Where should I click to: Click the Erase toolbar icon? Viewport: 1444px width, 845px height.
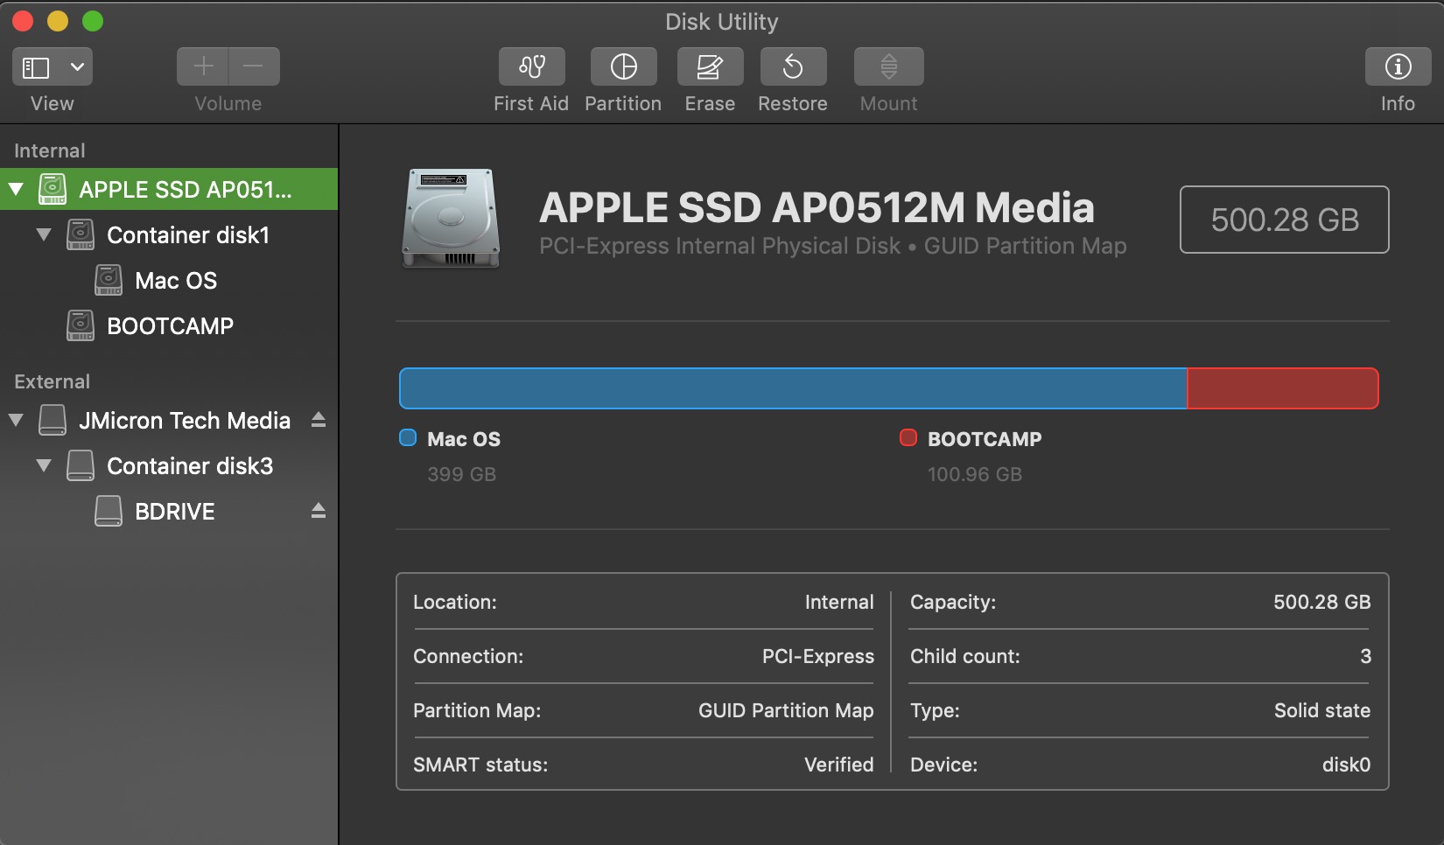click(x=710, y=67)
